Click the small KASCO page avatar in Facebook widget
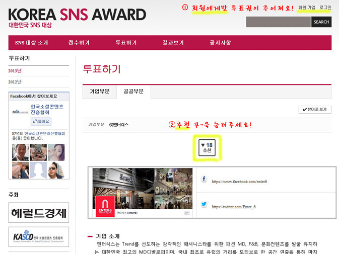Image resolution: width=339 pixels, height=254 pixels. tap(20, 112)
